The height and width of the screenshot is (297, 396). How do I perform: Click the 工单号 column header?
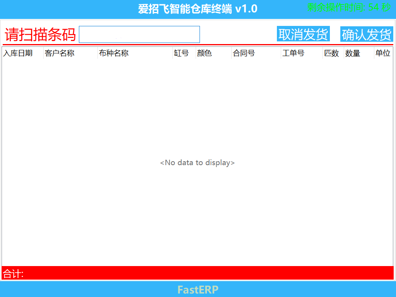tap(302, 53)
